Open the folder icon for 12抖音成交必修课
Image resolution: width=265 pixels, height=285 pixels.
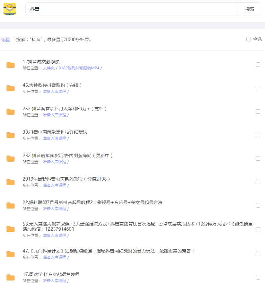point(10,64)
